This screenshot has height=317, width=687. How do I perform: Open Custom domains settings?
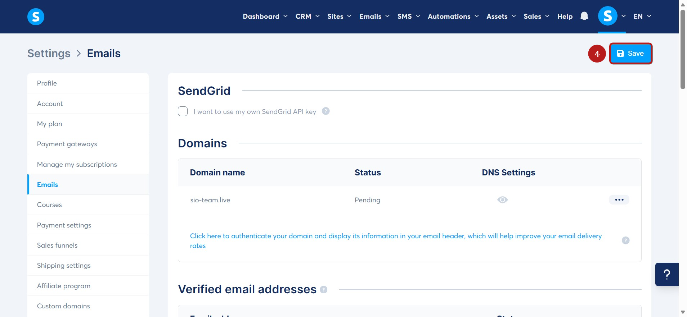pyautogui.click(x=88, y=306)
